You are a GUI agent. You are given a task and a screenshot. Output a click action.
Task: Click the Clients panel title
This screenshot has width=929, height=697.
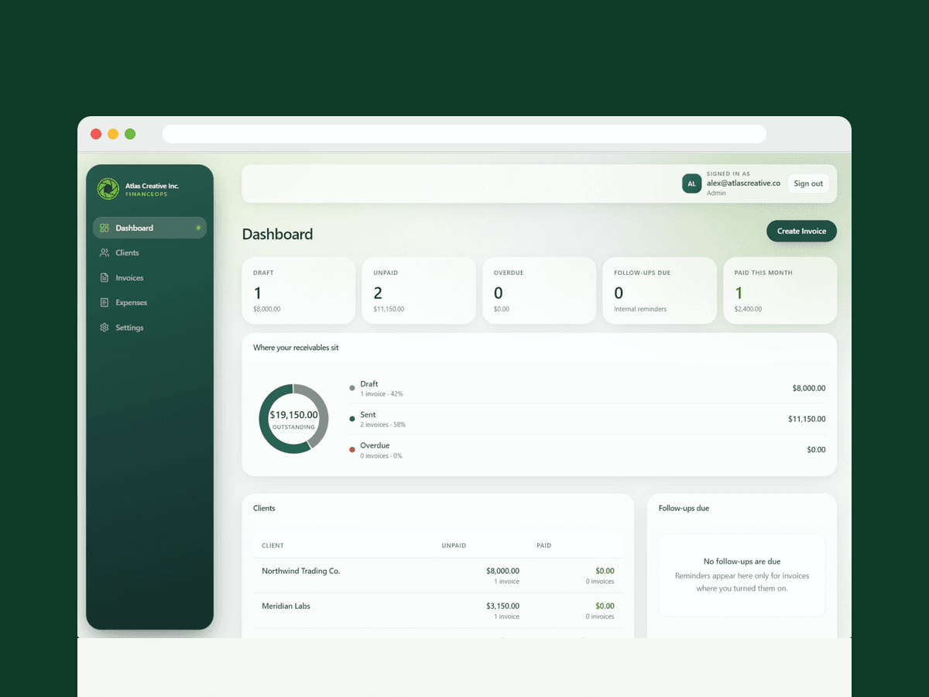tap(264, 508)
